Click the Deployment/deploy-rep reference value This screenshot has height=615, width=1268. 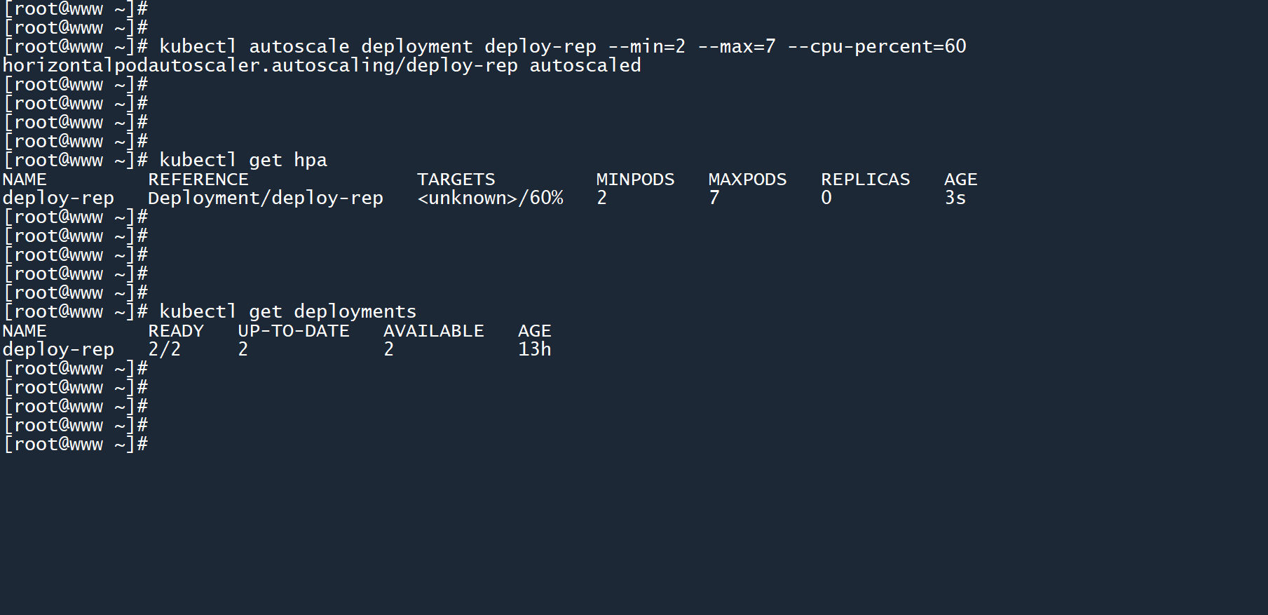click(265, 198)
